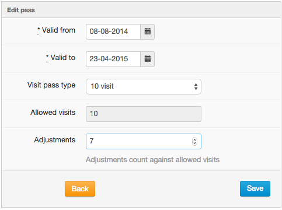
Task: Expand the Visit pass type dropdown
Action: (x=144, y=86)
